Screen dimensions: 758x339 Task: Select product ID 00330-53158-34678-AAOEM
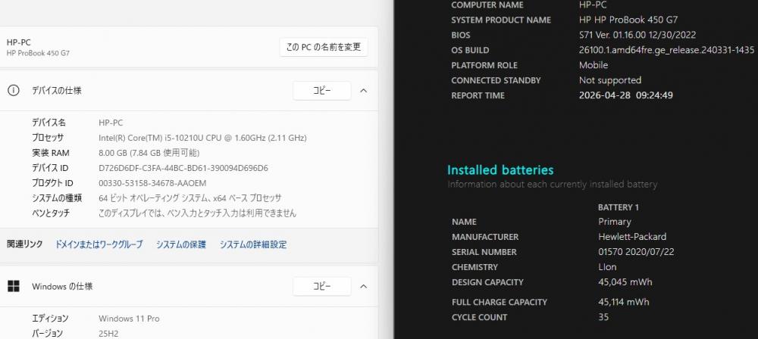152,183
